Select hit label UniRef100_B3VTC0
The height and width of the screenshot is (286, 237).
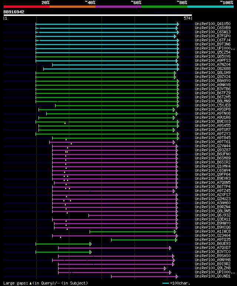[213, 252]
